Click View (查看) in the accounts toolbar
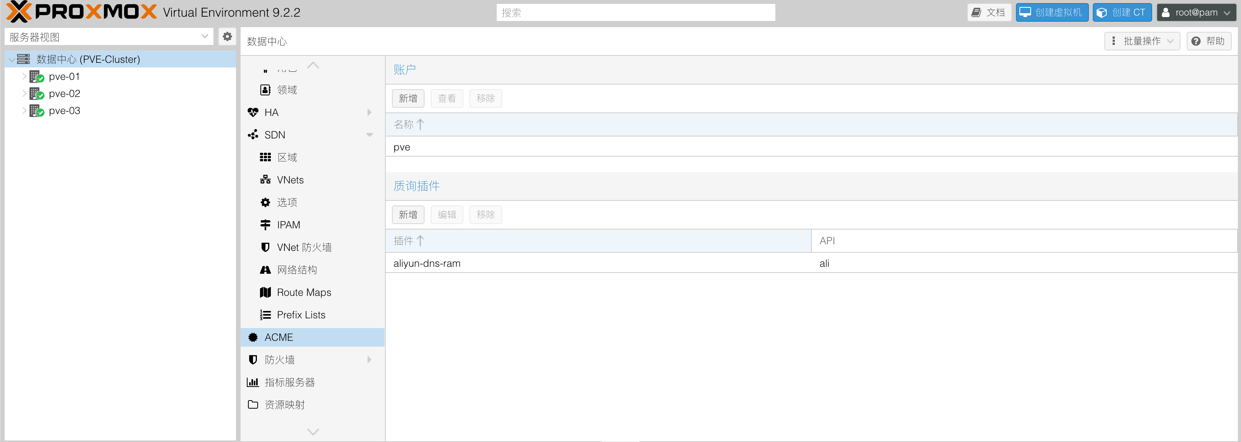The image size is (1241, 442). click(x=447, y=99)
